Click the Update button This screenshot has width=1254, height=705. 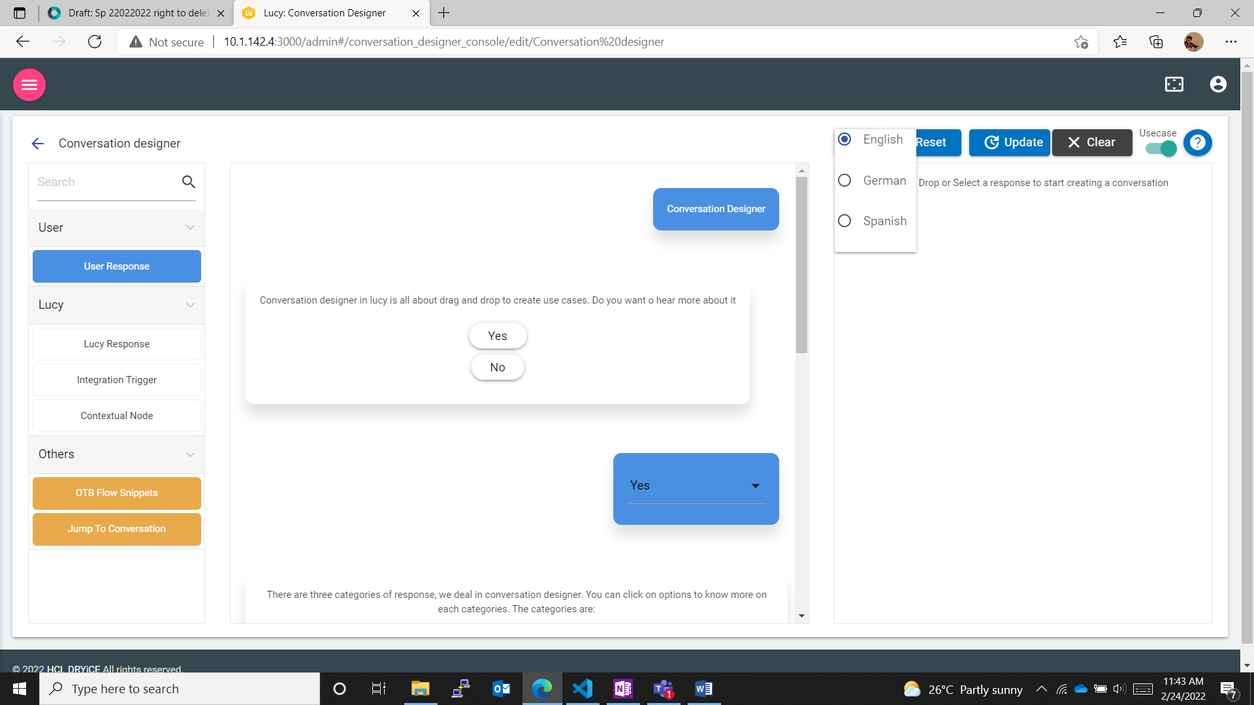(x=1009, y=142)
